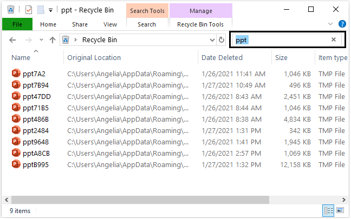This screenshot has width=351, height=219.
Task: Click the Properties checkmark quick access icon
Action: [x=29, y=10]
